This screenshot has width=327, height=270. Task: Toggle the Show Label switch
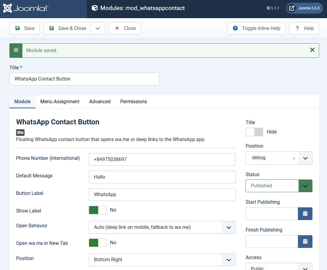(98, 210)
